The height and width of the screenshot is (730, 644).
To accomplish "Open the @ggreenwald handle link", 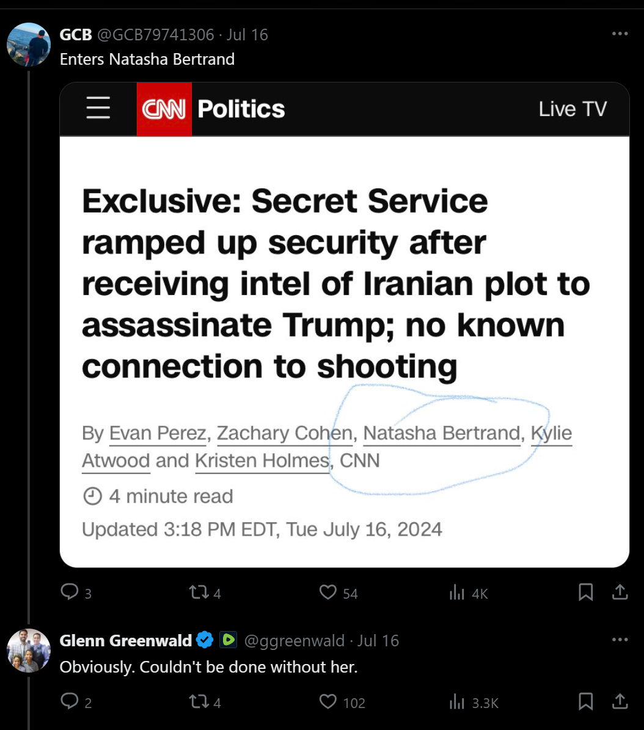I will pos(295,640).
